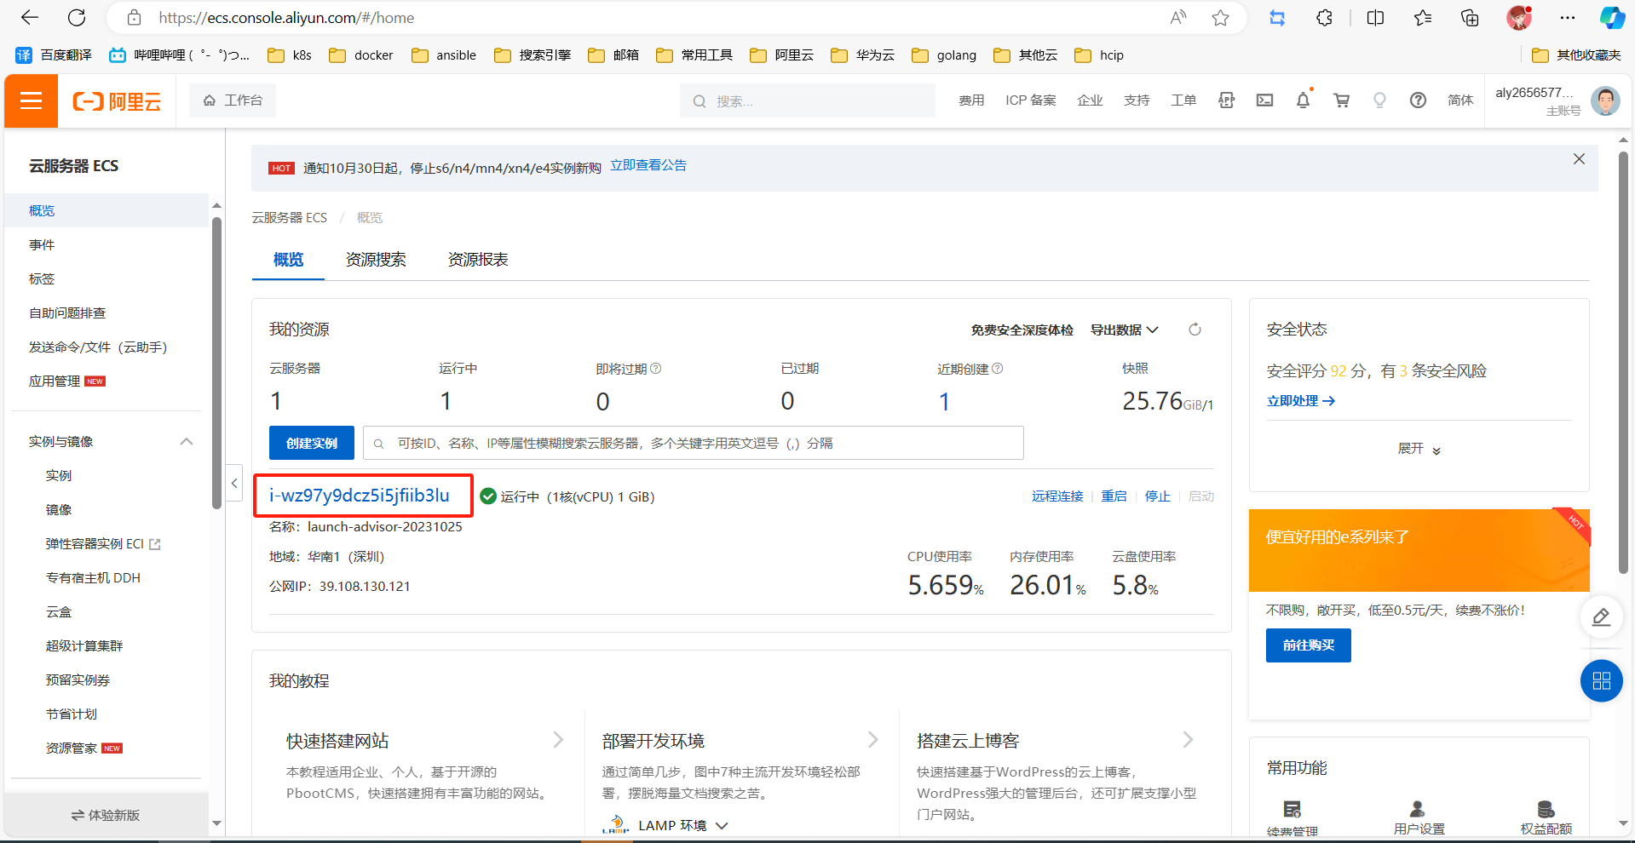Viewport: 1635px width, 843px height.
Task: Open ICP 备案 in the top menu
Action: 1030,100
